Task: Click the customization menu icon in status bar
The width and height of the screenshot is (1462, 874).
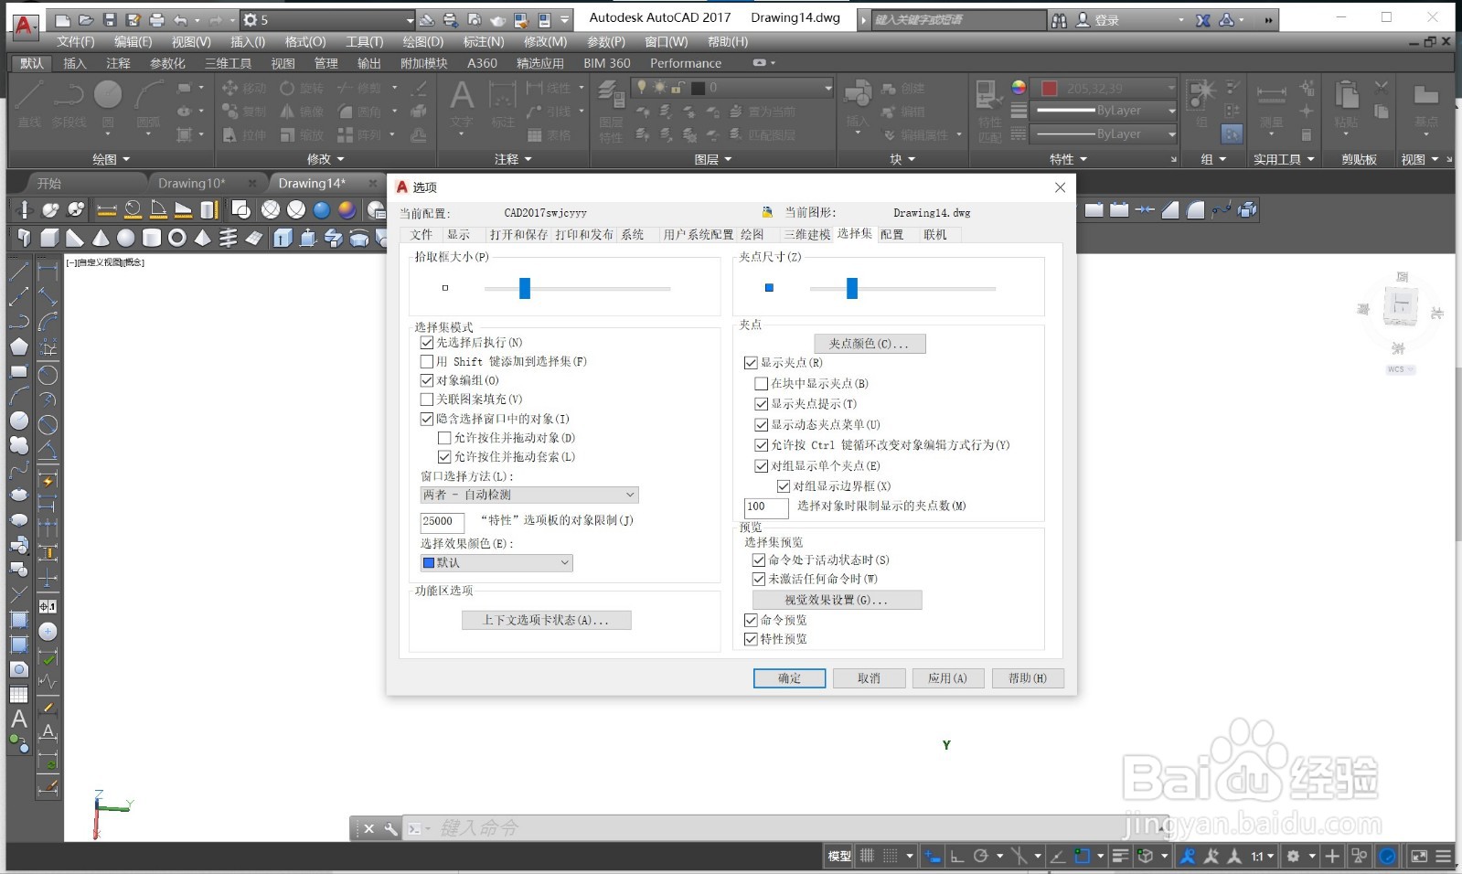Action: coord(1443,856)
